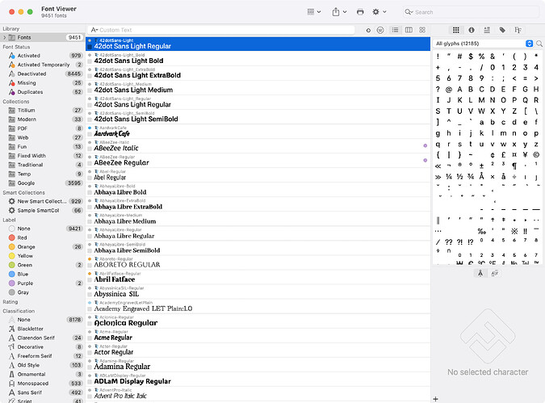The width and height of the screenshot is (545, 403).
Task: Toggle checkbox for Aardvark Cafe
Action: (x=90, y=134)
